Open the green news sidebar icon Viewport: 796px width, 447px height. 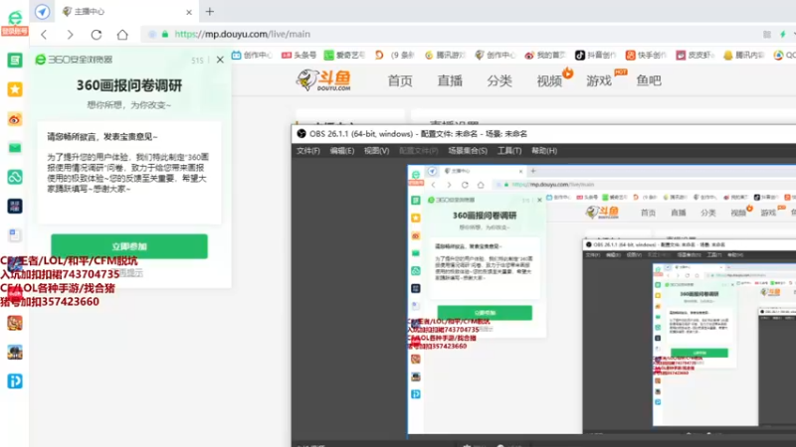pyautogui.click(x=15, y=61)
